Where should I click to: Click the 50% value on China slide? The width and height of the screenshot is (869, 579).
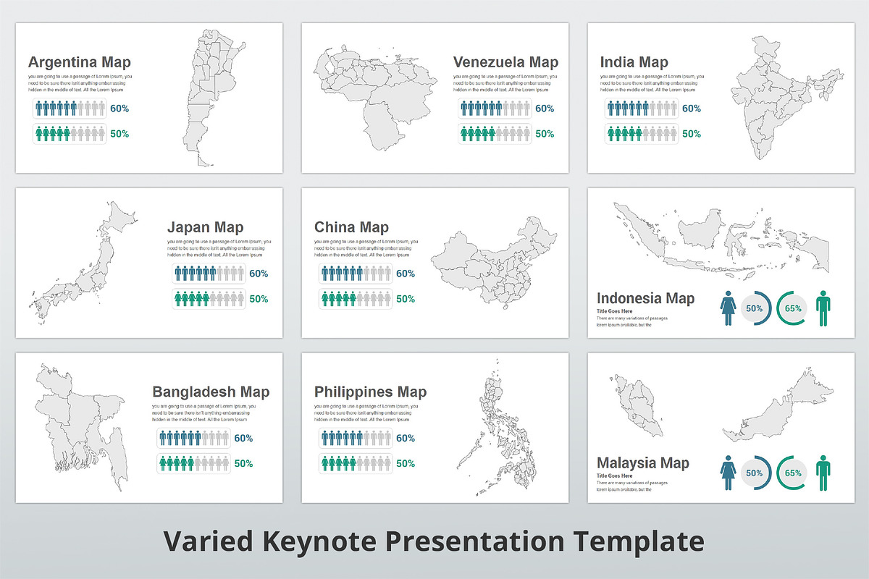pos(406,298)
